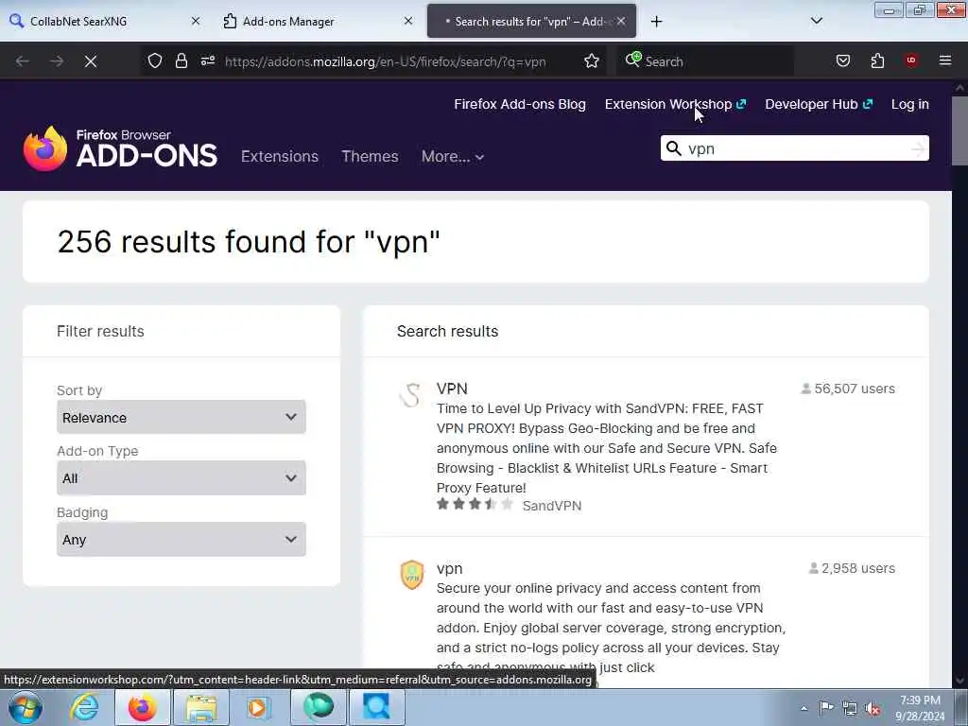The height and width of the screenshot is (726, 968).
Task: Click the muted volume tray icon
Action: pyautogui.click(x=873, y=709)
